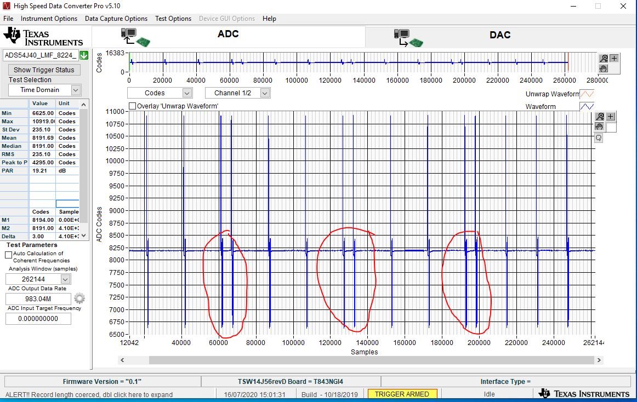Screen dimensions: 637x402
Task: Click the ADC Input Target Frequency field
Action: click(x=38, y=319)
